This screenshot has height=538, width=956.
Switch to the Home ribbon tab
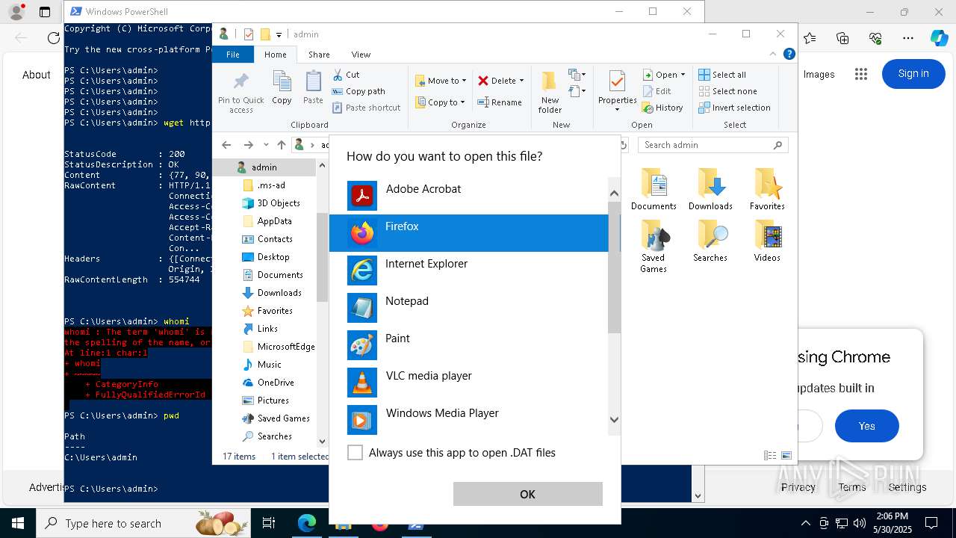275,55
